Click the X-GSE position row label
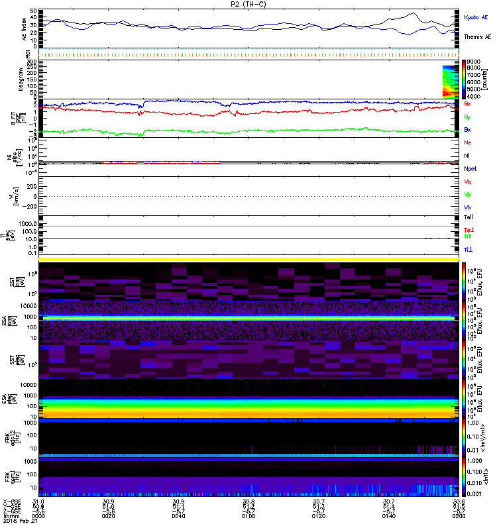The image size is (497, 530). [x=12, y=502]
